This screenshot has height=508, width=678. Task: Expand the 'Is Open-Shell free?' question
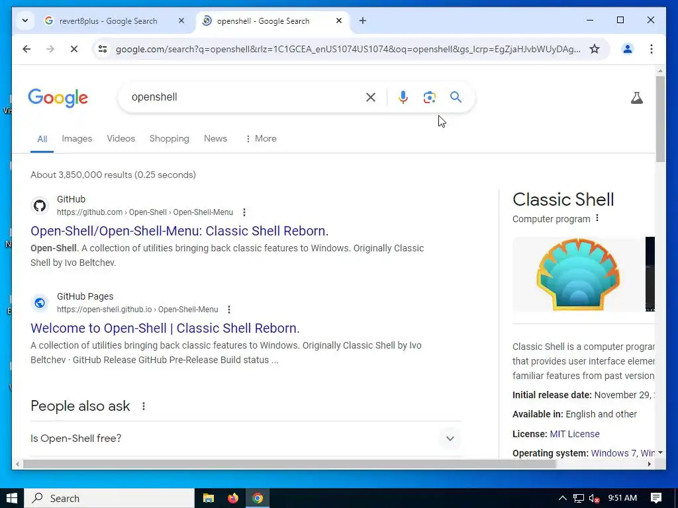tap(246, 439)
